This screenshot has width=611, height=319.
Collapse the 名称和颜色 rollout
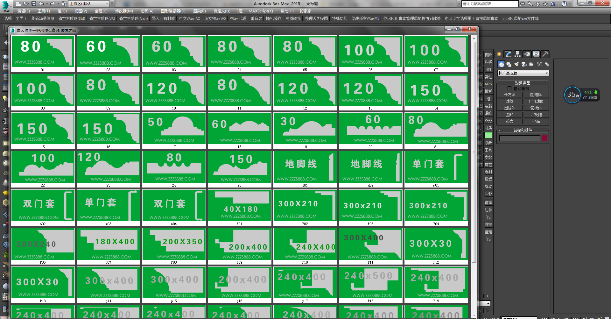(523, 130)
